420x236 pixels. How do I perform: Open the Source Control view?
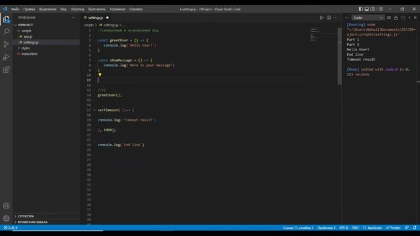point(6,44)
